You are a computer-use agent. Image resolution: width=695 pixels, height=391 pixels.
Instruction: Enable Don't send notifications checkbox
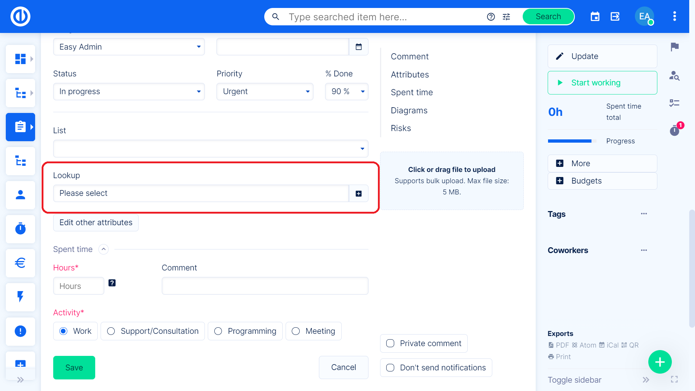pyautogui.click(x=390, y=367)
